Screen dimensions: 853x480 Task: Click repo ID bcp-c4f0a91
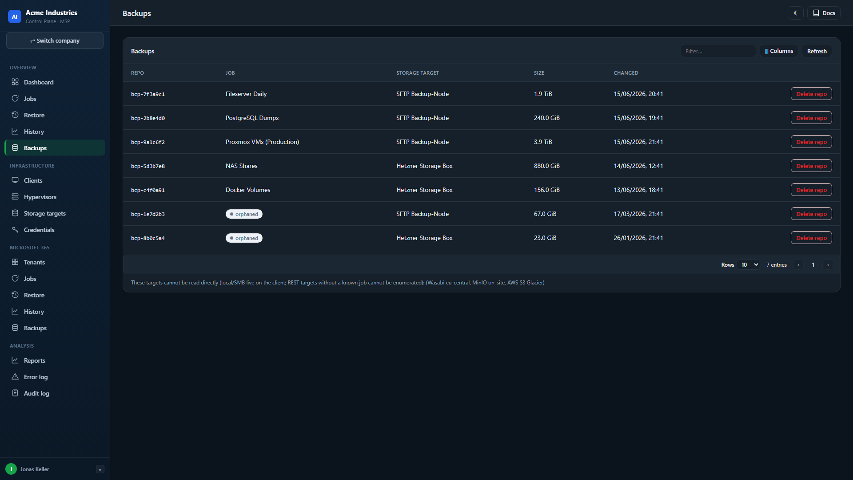148,190
